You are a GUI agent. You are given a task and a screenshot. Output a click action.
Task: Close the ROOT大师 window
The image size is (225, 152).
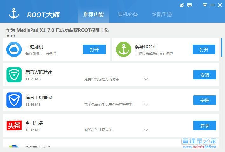tap(220, 5)
